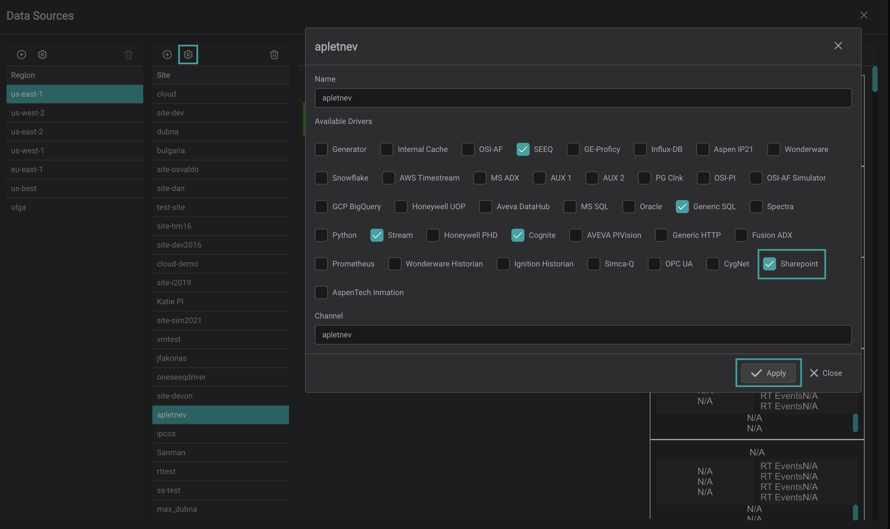
Task: Check the Generic HTTP driver
Action: pos(661,235)
